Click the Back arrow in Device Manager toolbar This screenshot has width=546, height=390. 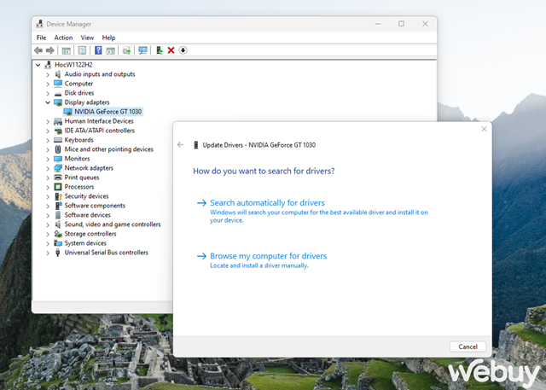pos(38,50)
